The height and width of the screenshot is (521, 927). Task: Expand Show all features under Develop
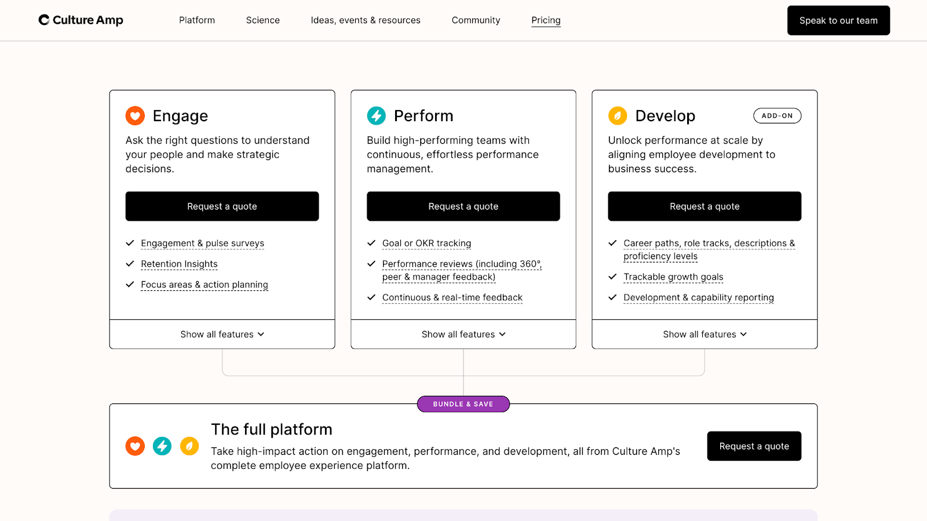pyautogui.click(x=705, y=334)
